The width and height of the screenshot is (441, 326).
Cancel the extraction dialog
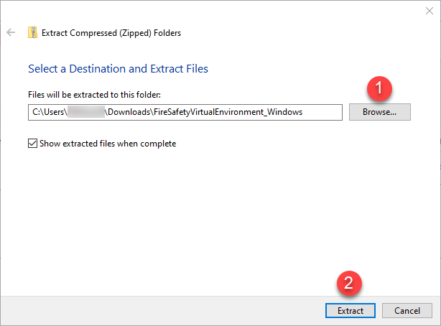[407, 310]
